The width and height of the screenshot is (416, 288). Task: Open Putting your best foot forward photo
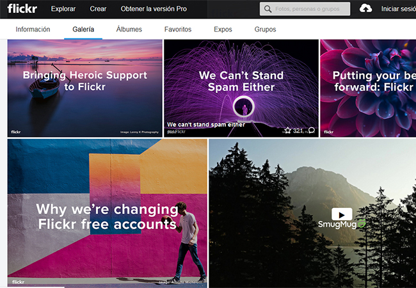click(368, 88)
